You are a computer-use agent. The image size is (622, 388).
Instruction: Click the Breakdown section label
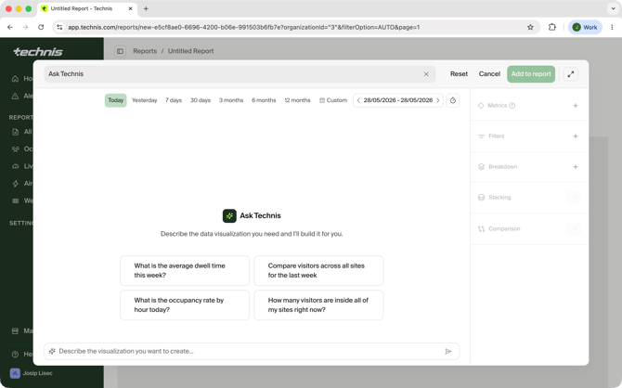coord(502,167)
